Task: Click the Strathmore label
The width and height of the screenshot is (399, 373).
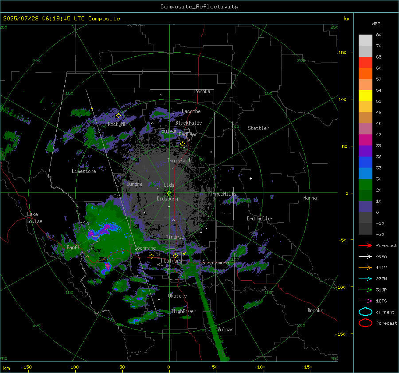Action: pos(215,263)
